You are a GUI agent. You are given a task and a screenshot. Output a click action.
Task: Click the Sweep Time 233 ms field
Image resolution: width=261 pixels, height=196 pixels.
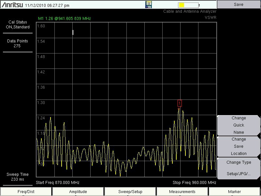coord(18,177)
